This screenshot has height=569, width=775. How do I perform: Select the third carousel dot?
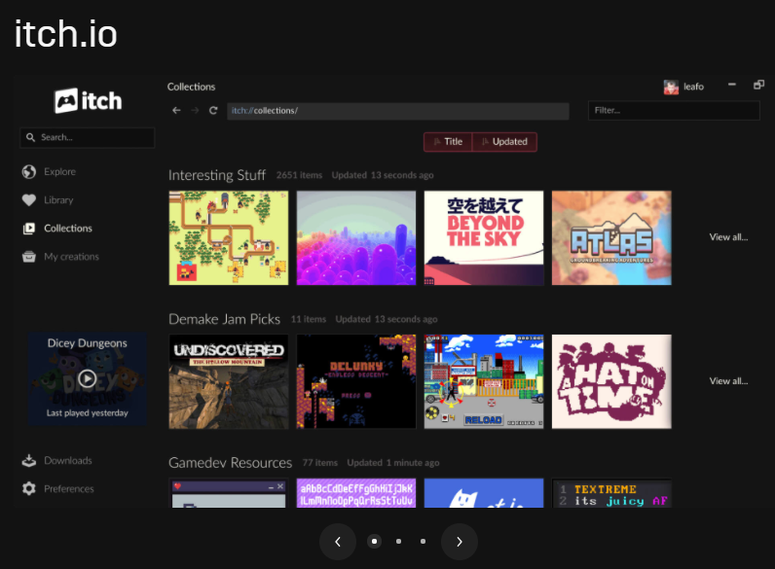(x=423, y=542)
